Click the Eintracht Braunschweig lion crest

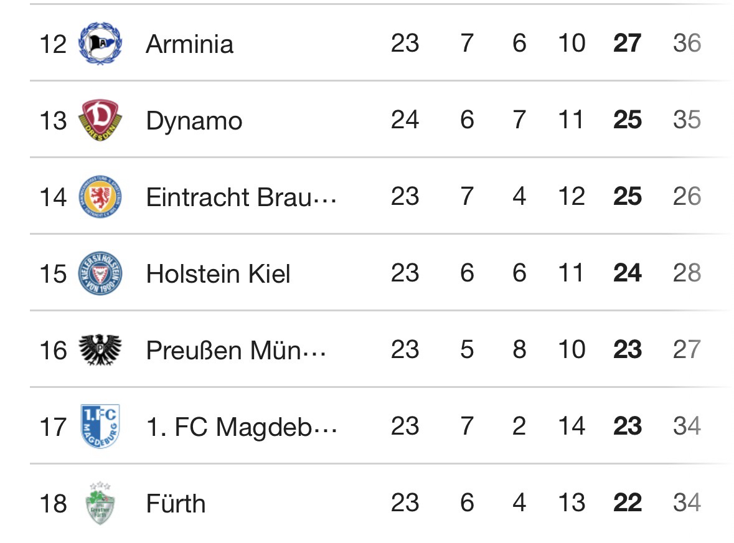click(x=100, y=197)
